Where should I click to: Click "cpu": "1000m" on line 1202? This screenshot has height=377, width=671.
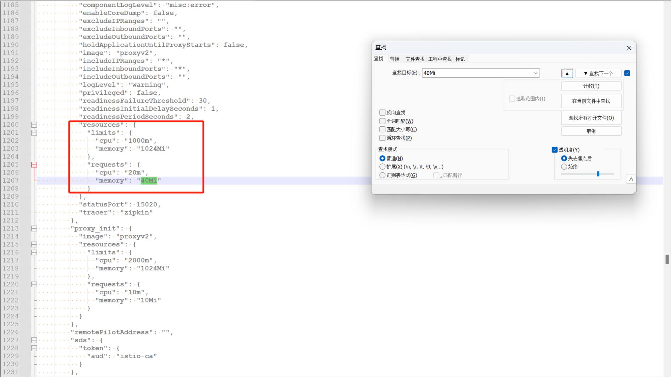(126, 141)
